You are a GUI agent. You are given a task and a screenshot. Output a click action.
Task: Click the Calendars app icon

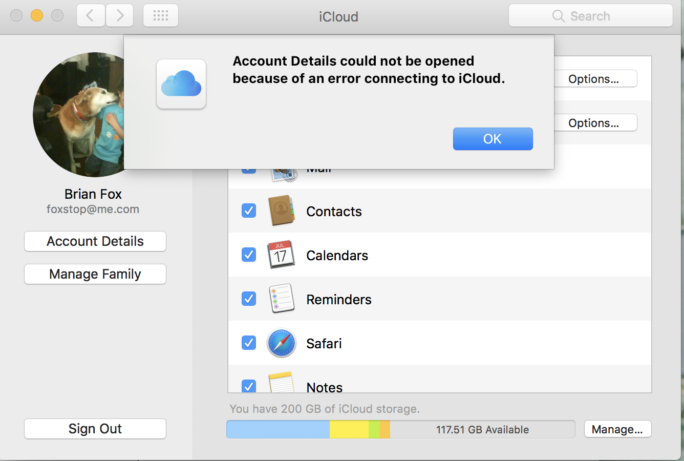coord(281,255)
